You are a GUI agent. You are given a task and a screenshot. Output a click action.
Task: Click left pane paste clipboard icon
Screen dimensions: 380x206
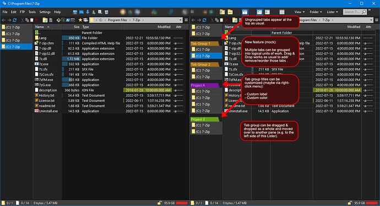31,20
